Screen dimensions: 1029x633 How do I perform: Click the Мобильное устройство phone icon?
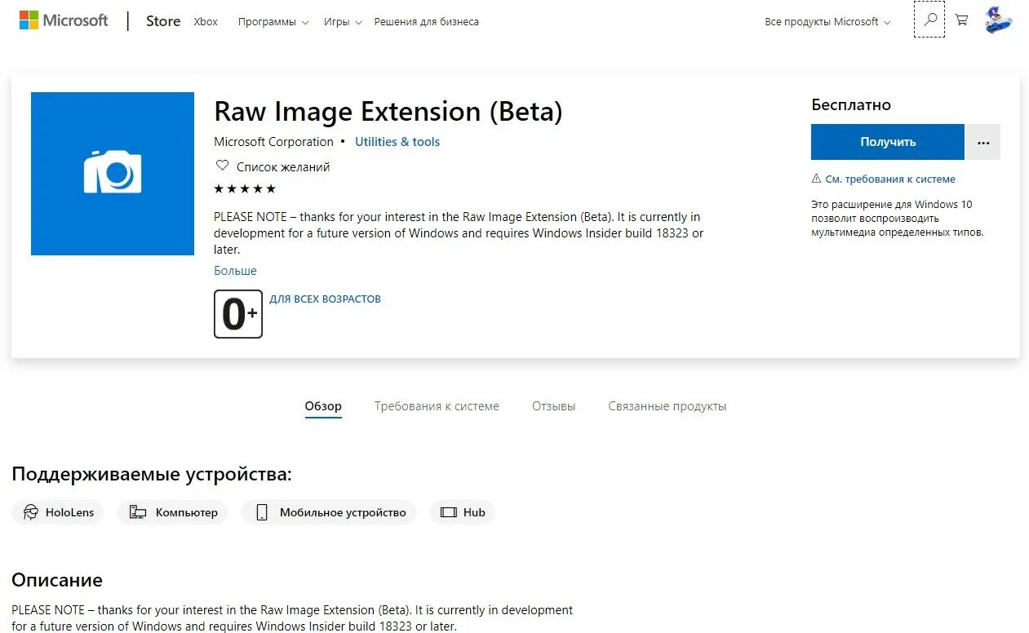pyautogui.click(x=262, y=512)
